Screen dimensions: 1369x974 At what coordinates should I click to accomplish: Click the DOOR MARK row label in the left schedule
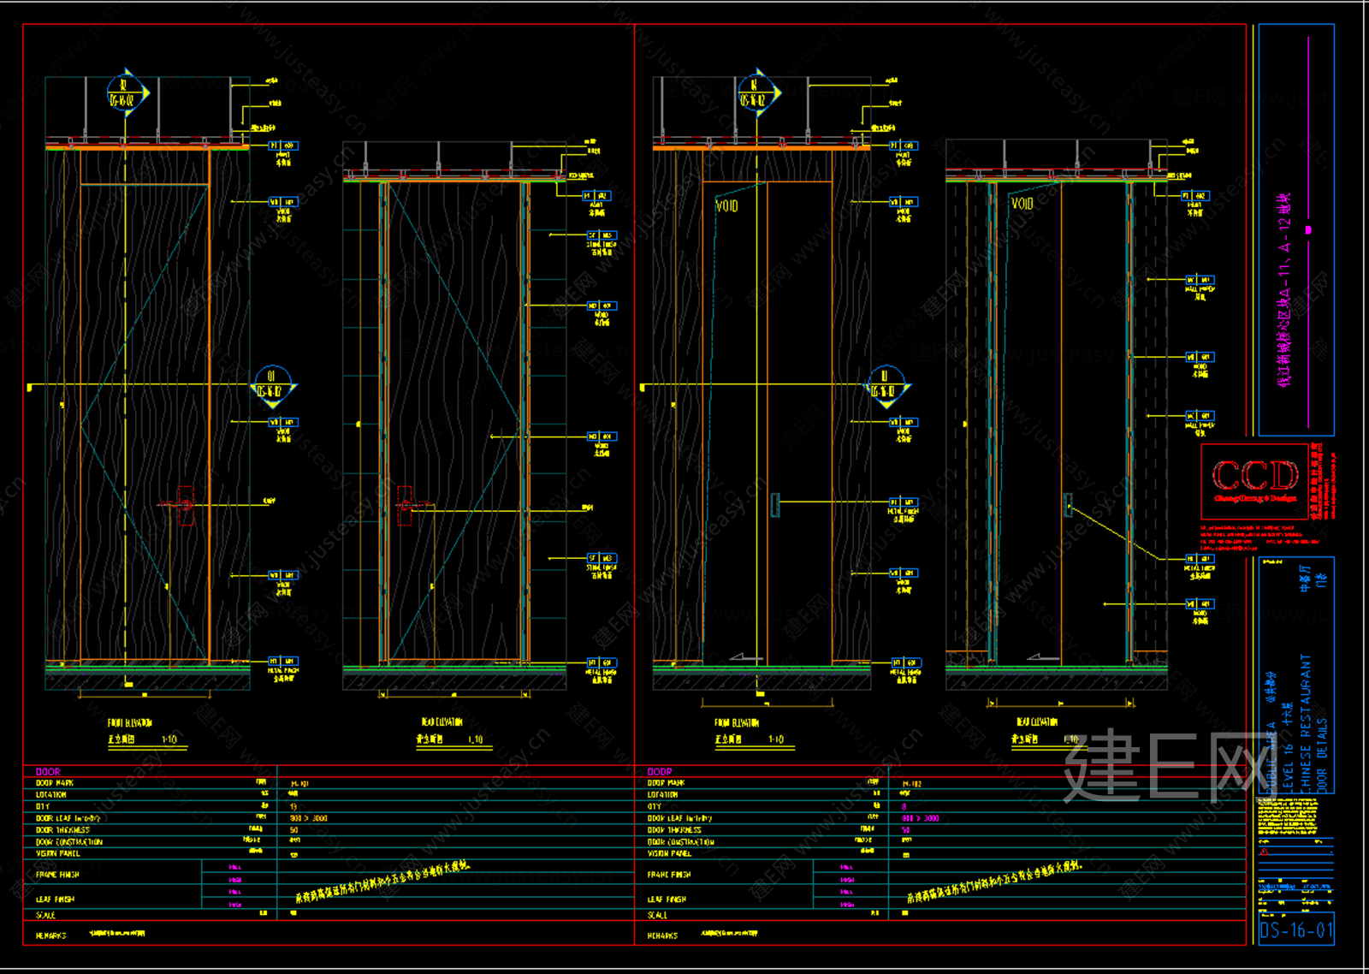point(55,783)
